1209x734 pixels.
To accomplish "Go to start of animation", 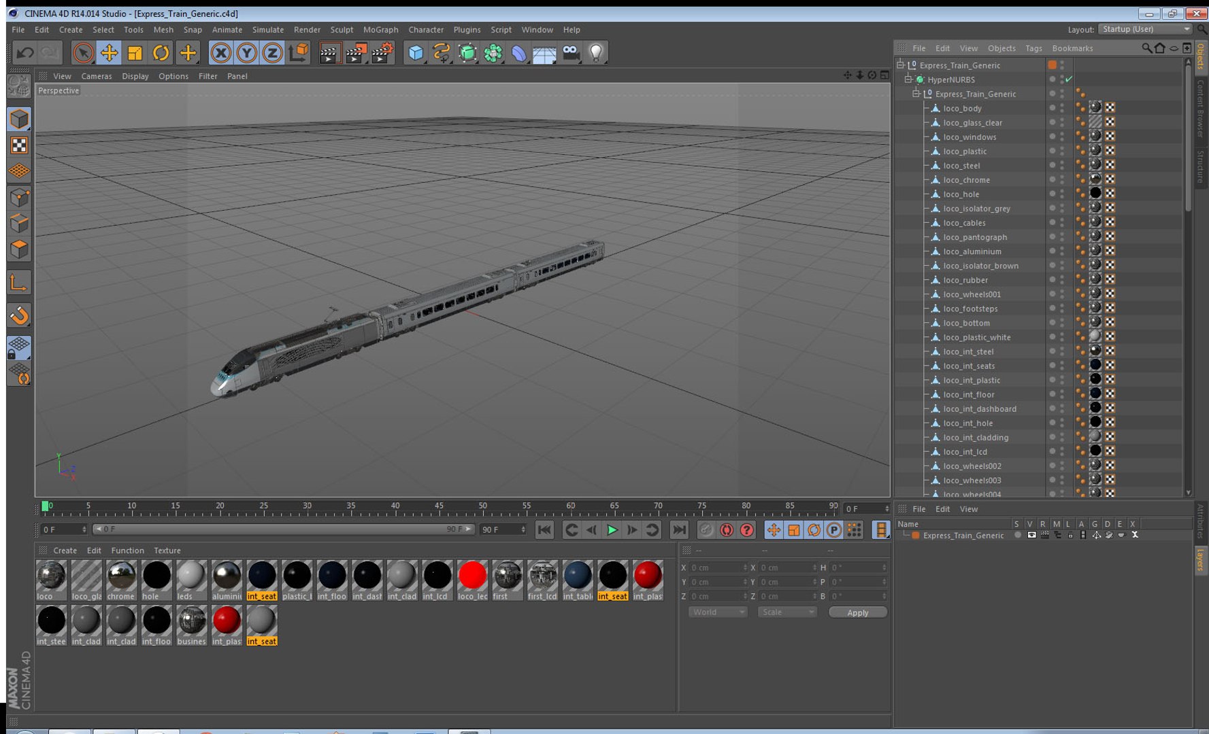I will [x=544, y=530].
